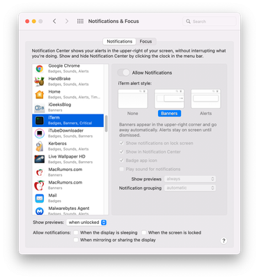Show all preferences with the grid icon

click(80, 21)
